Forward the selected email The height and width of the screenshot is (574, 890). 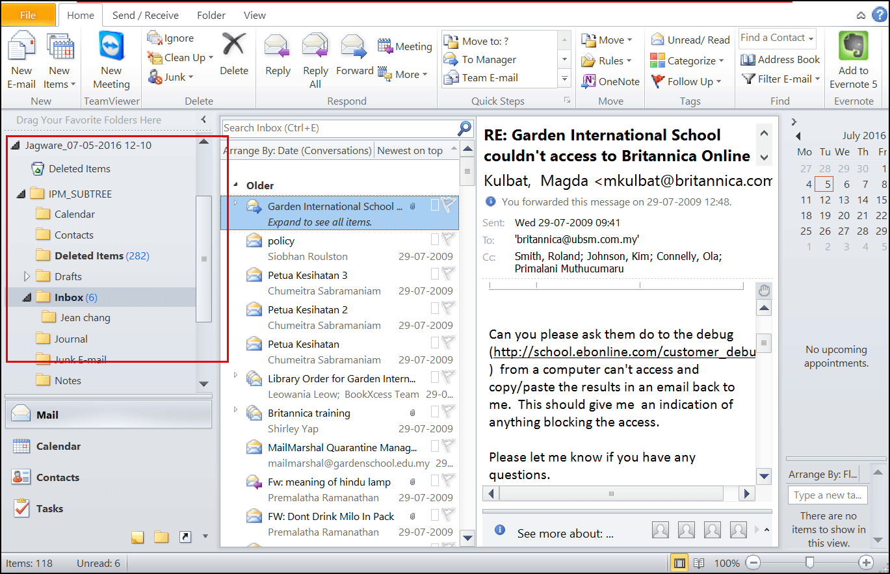click(354, 56)
